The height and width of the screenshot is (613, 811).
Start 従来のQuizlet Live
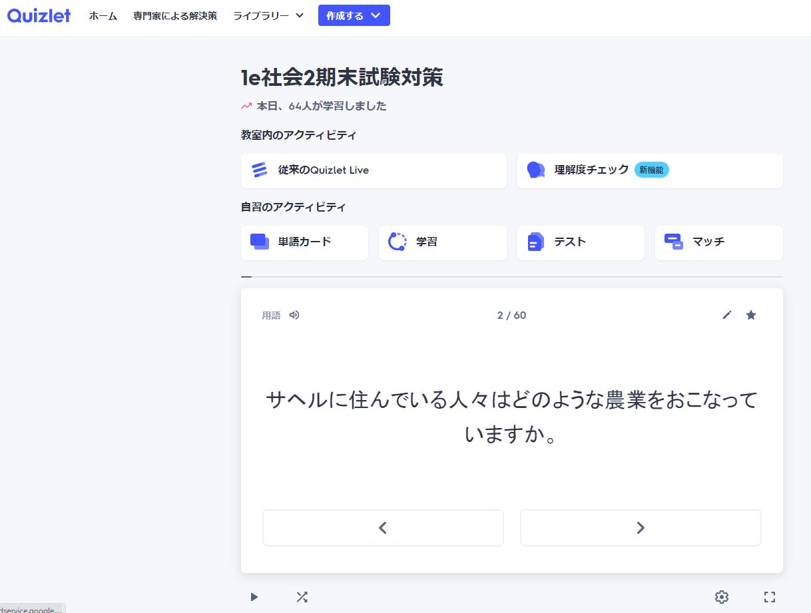tap(374, 170)
